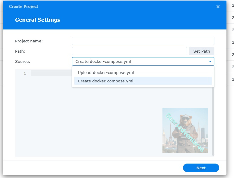Click the Project name text field
This screenshot has height=178, width=234.
pyautogui.click(x=143, y=41)
